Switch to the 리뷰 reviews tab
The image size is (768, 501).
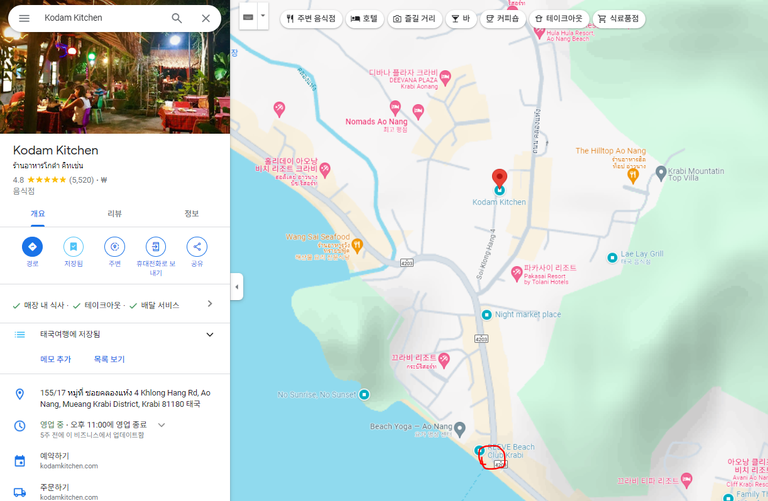pyautogui.click(x=115, y=214)
